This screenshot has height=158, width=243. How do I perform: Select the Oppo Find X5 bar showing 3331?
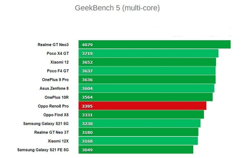tap(141, 115)
